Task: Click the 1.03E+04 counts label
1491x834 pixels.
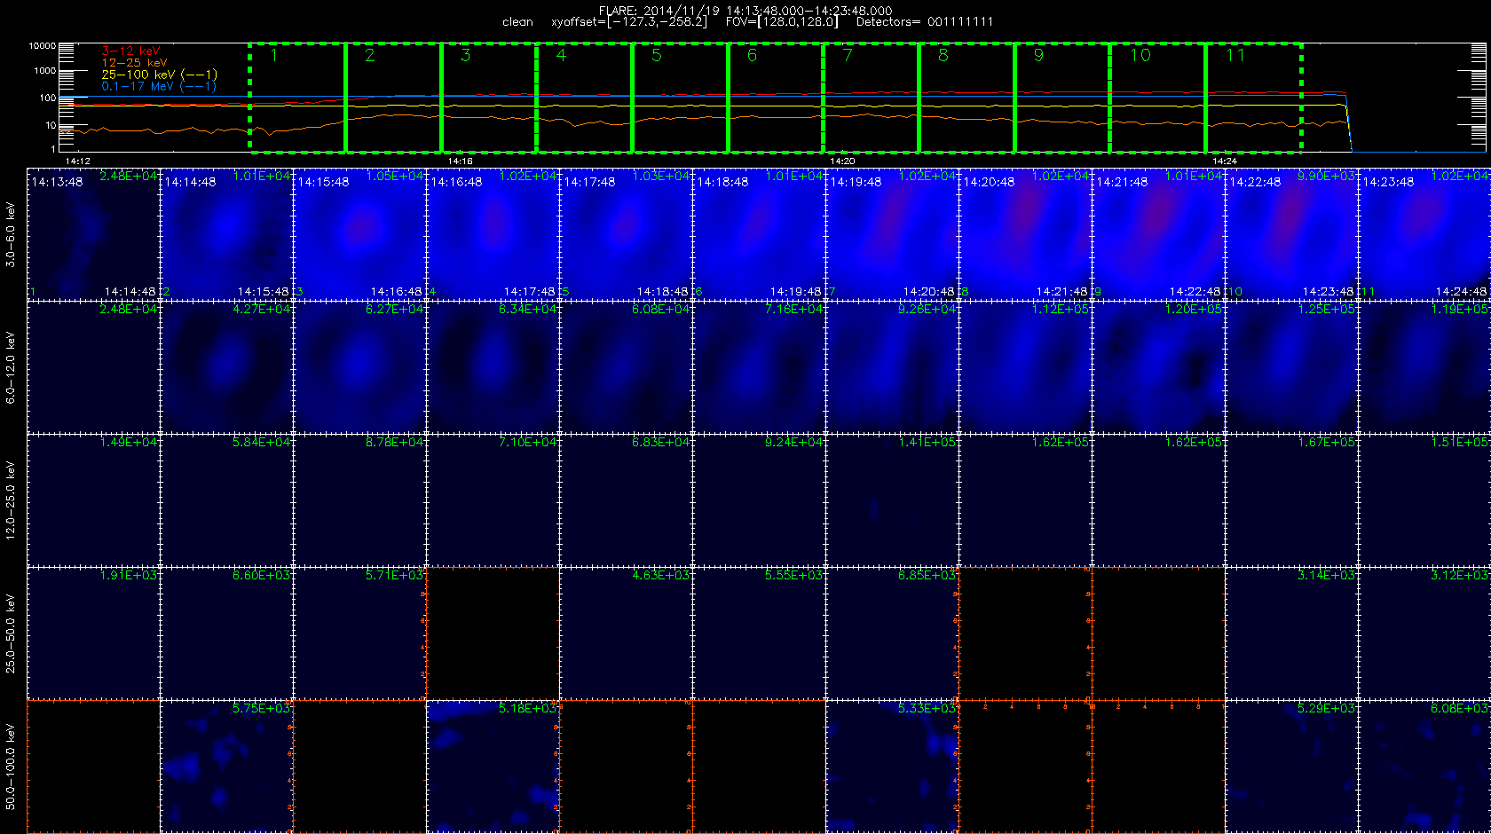Action: (x=660, y=177)
